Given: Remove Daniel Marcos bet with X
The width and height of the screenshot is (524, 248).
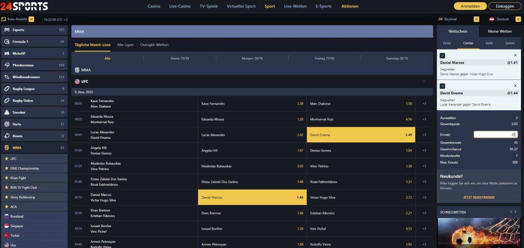Looking at the screenshot, I should point(515,55).
